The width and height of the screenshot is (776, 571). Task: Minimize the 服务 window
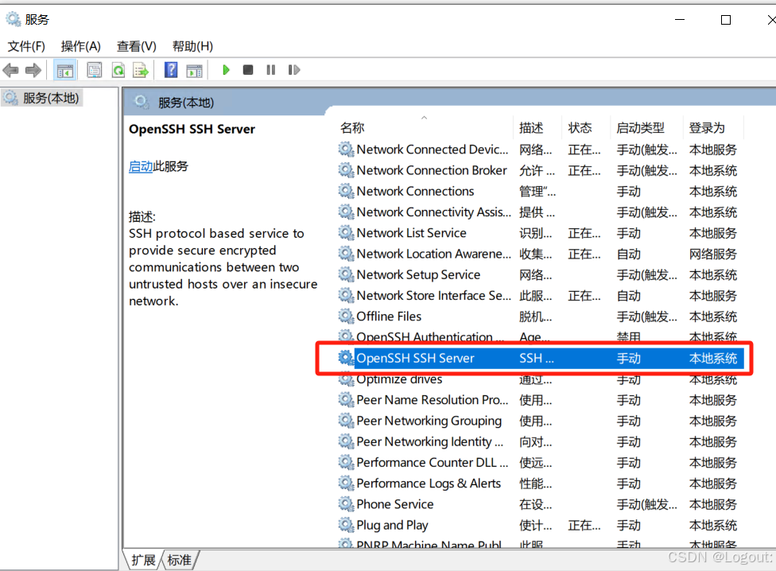click(x=680, y=20)
